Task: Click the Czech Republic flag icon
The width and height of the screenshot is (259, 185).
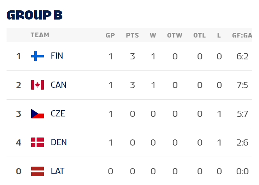Action: (37, 114)
